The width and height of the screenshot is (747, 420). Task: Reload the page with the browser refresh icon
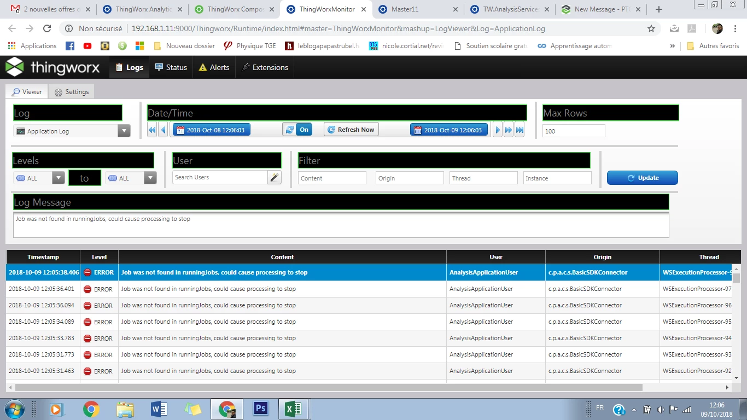(x=47, y=28)
